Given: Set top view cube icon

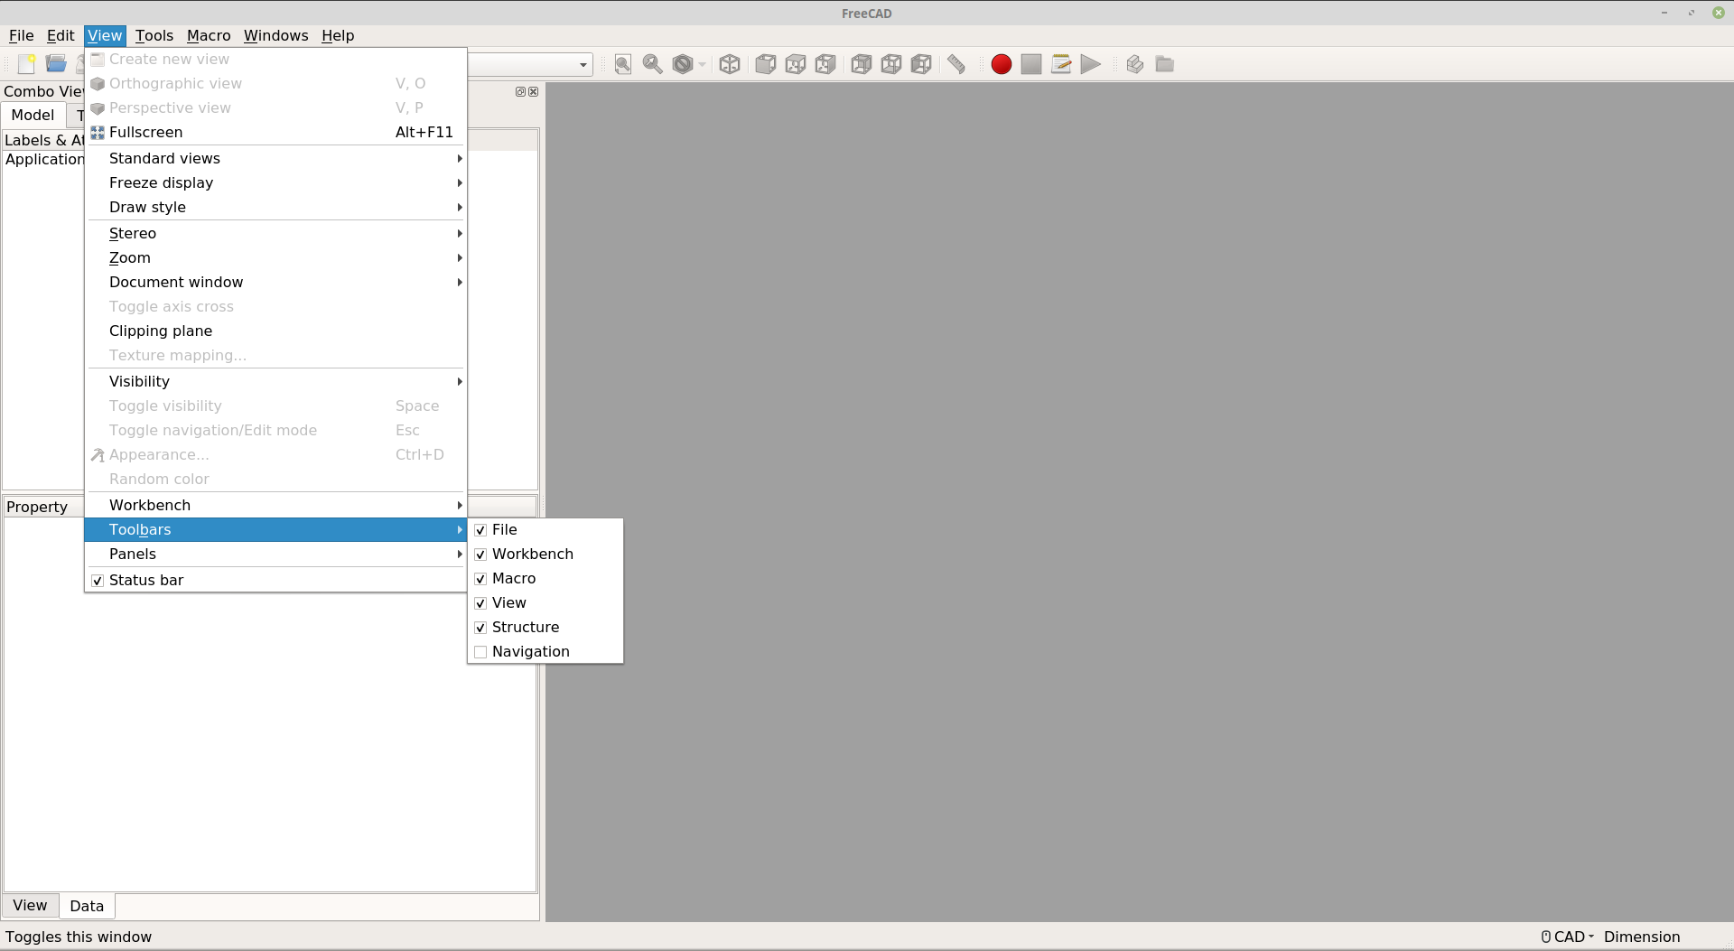Looking at the screenshot, I should click(796, 64).
